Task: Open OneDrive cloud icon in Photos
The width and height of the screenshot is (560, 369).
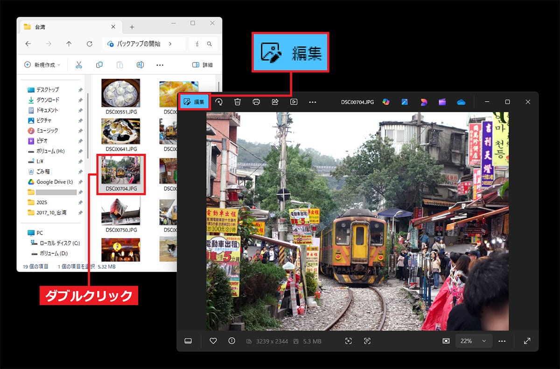Action: 461,102
